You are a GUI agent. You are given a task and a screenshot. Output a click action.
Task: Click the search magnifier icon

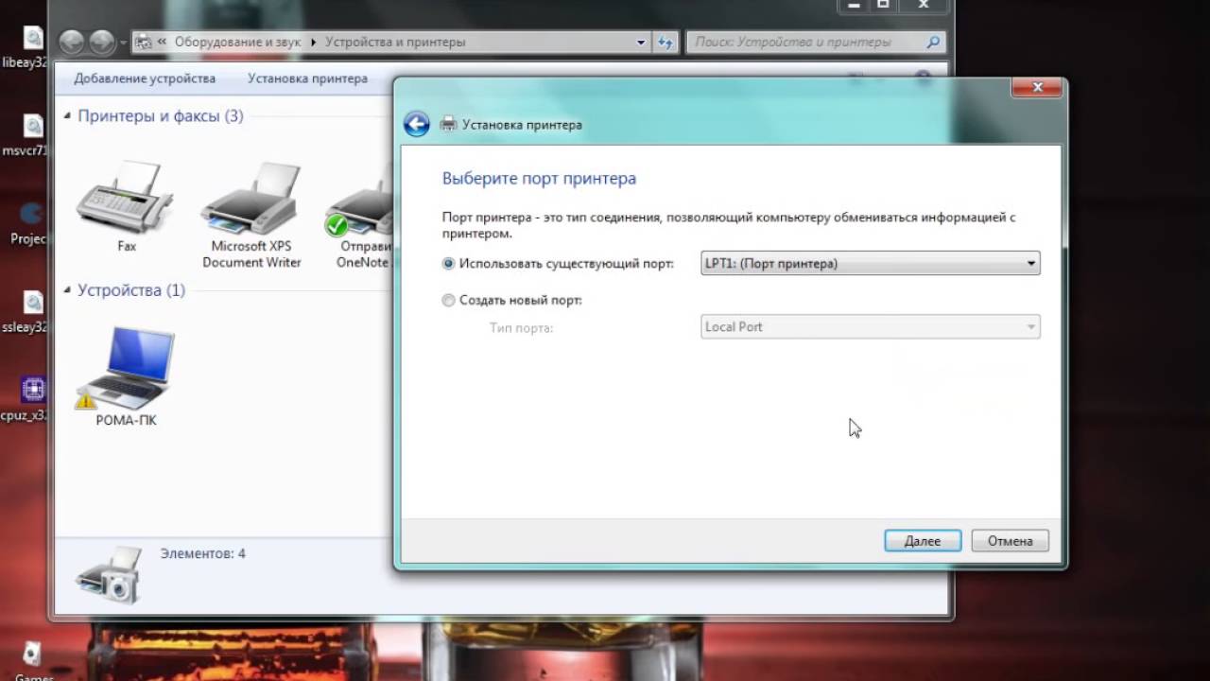933,43
